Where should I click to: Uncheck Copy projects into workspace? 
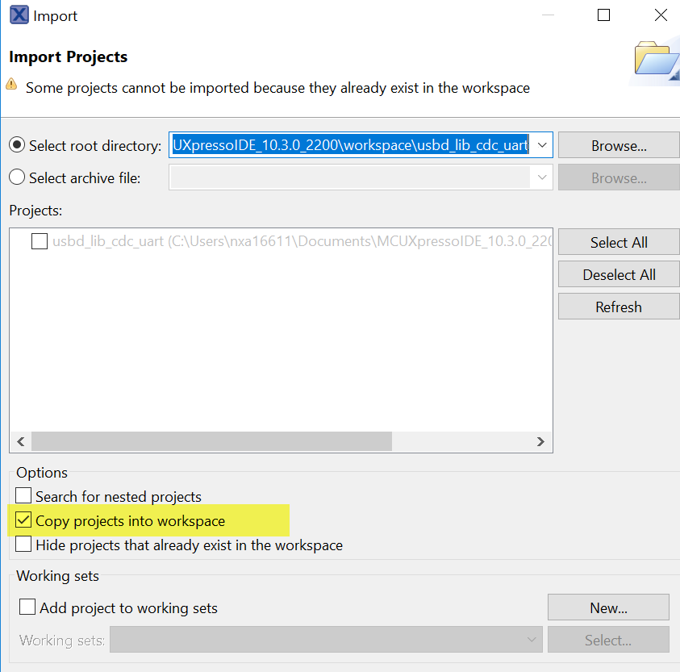23,520
